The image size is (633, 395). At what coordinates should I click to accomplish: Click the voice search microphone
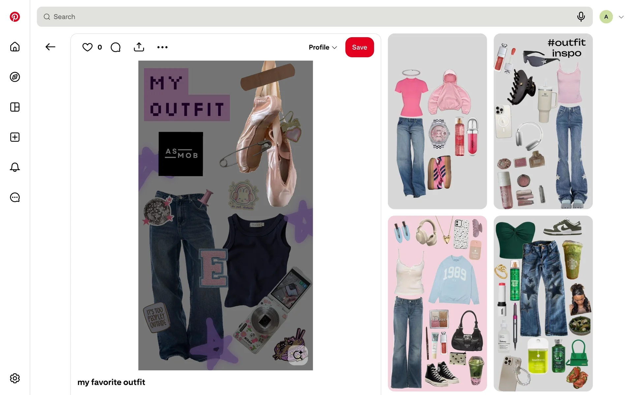pyautogui.click(x=581, y=17)
